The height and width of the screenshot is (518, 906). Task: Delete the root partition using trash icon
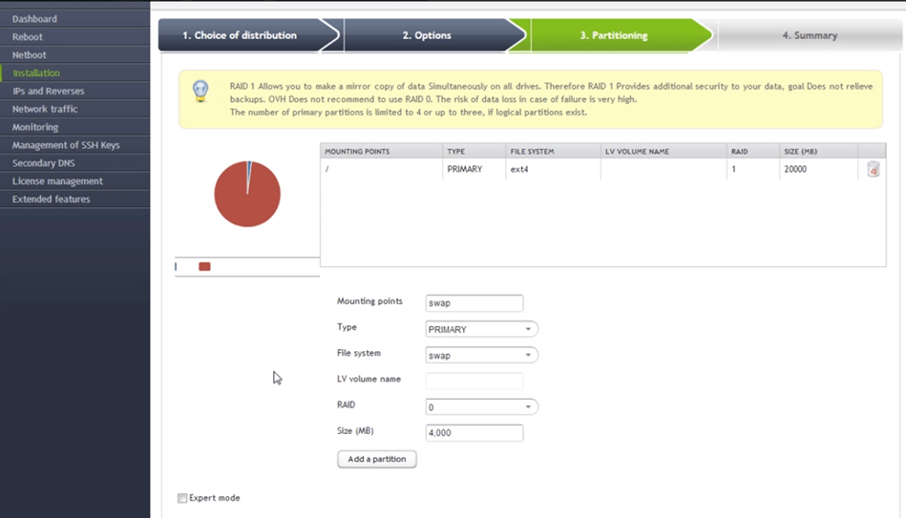coord(873,170)
